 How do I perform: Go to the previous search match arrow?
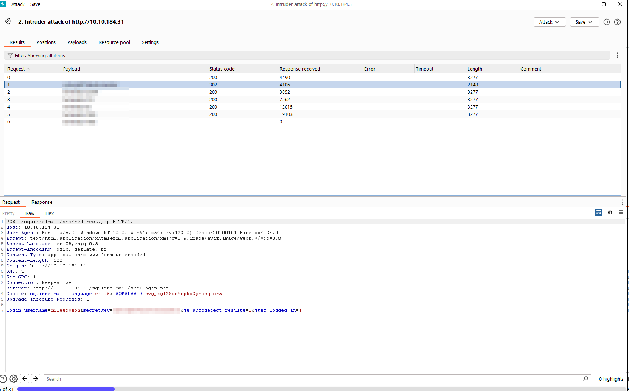pyautogui.click(x=25, y=379)
